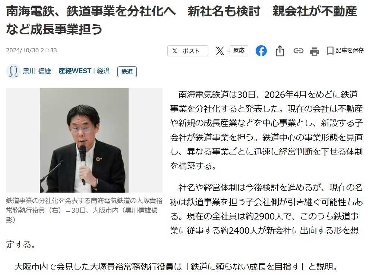Click the small X icon inside ポスト button
Screen dimensions: 369x274
pyautogui.click(x=174, y=51)
